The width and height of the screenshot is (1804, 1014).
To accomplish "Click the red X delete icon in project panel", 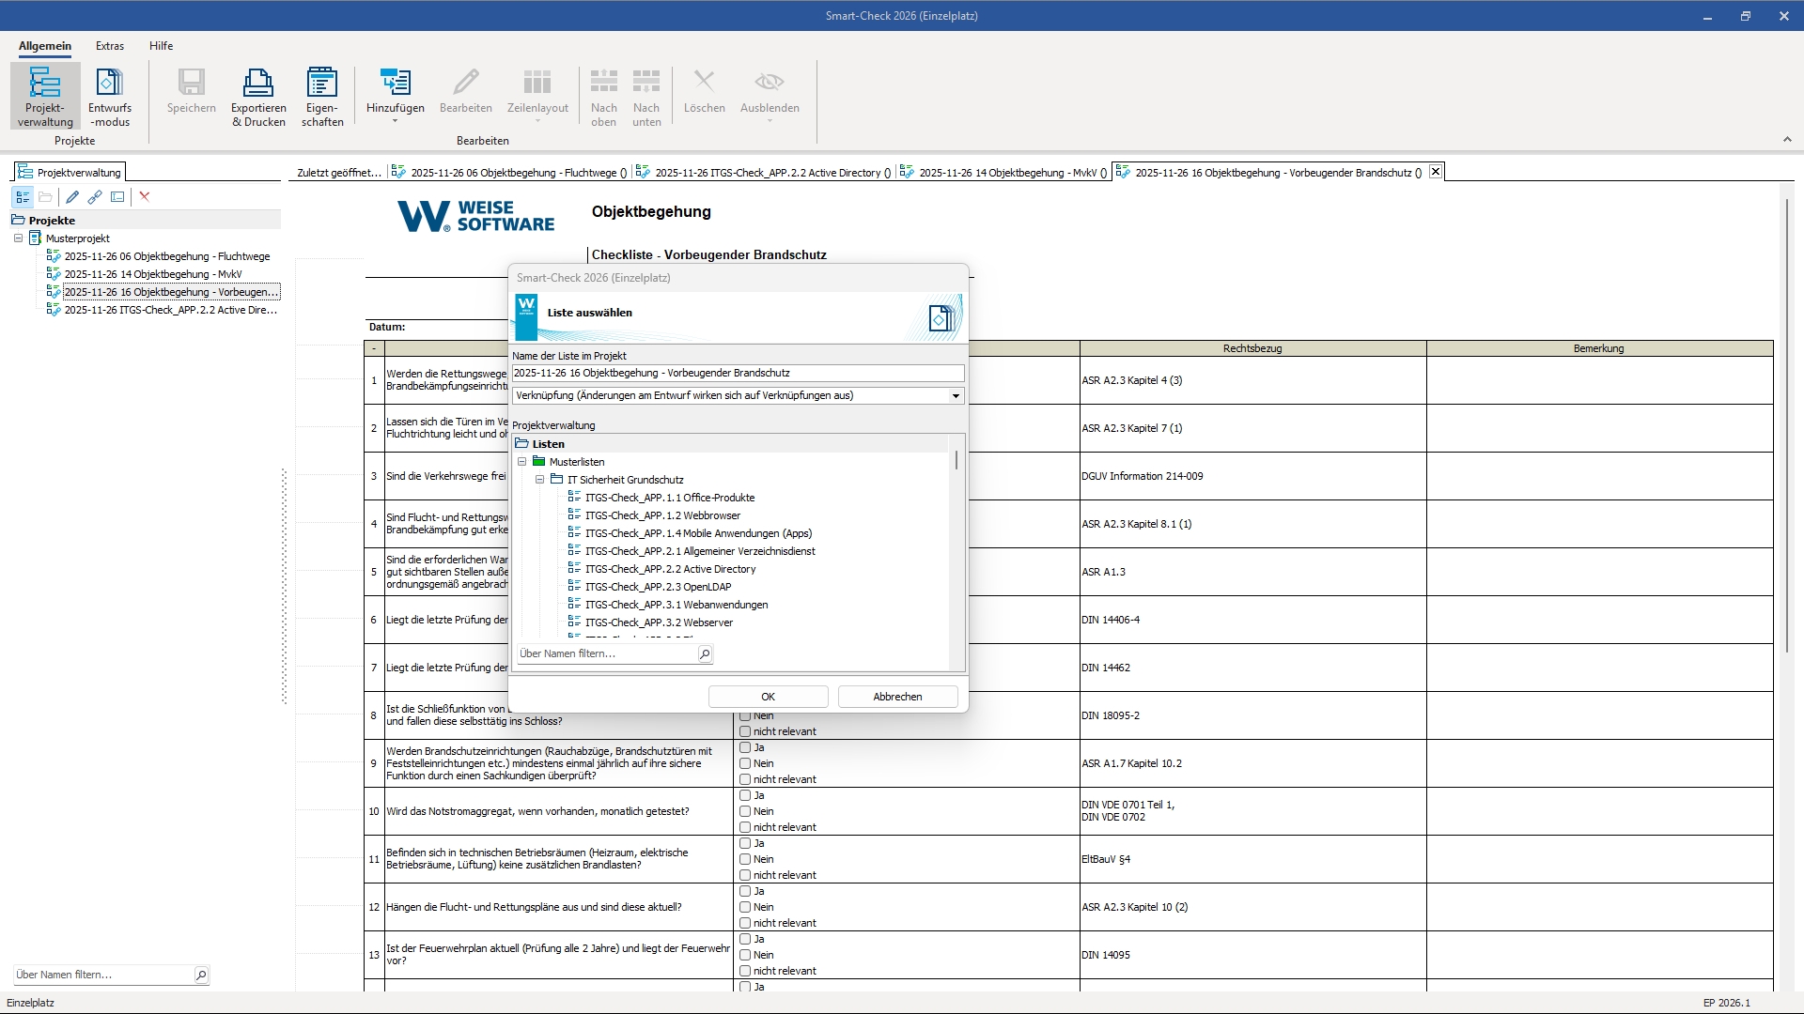I will click(x=145, y=197).
